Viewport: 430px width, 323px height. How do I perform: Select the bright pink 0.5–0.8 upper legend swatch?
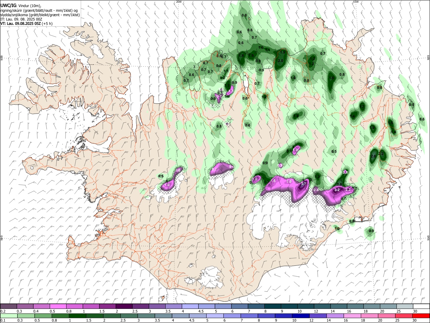pyautogui.click(x=58, y=307)
